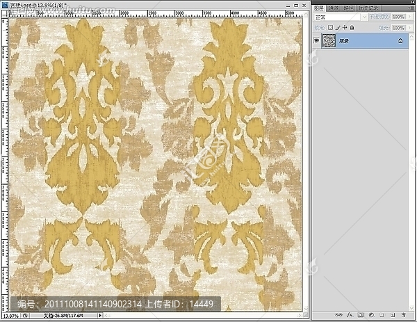Open status bar info arrow menu

pos(100,316)
